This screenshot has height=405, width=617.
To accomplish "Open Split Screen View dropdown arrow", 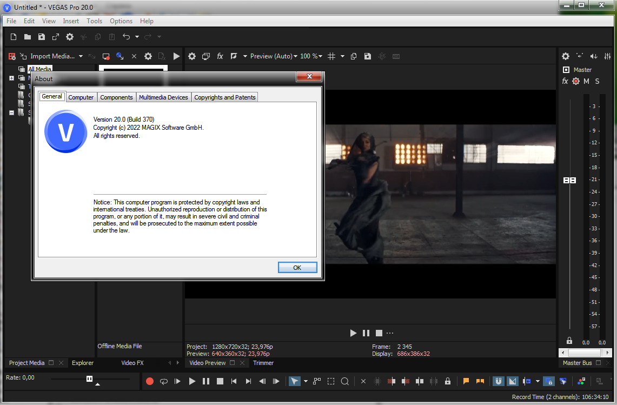I will (x=245, y=56).
